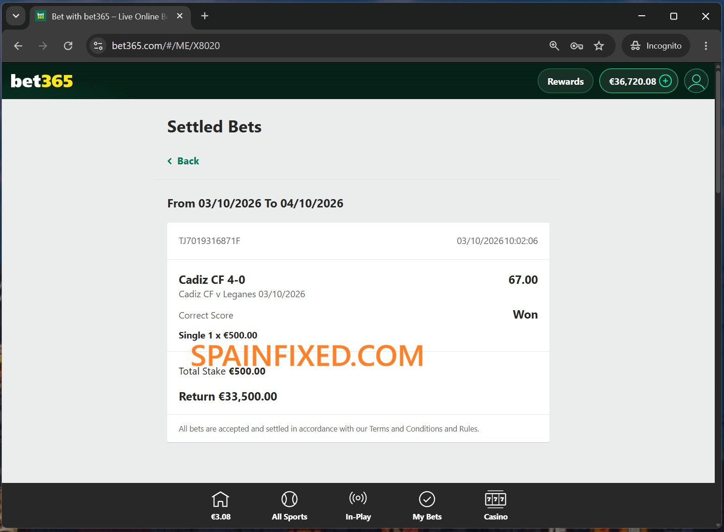Click the Total Stake €500.00 text
The image size is (724, 532).
222,371
